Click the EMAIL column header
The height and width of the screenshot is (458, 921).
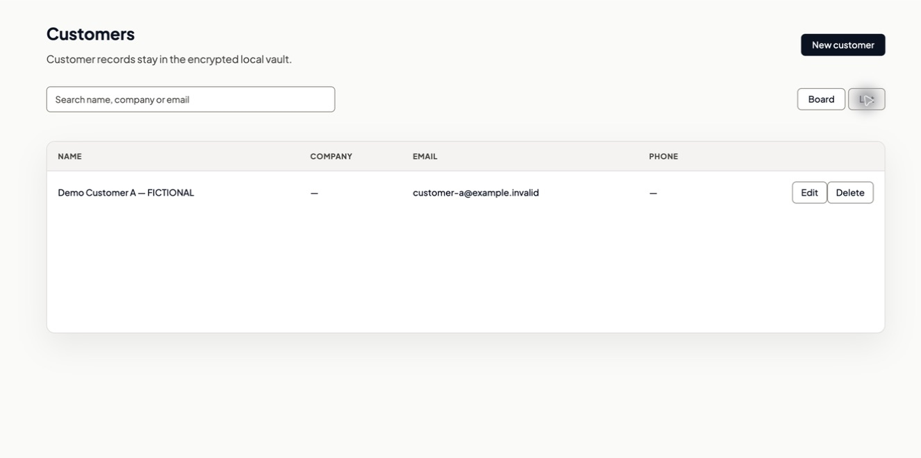pyautogui.click(x=425, y=156)
